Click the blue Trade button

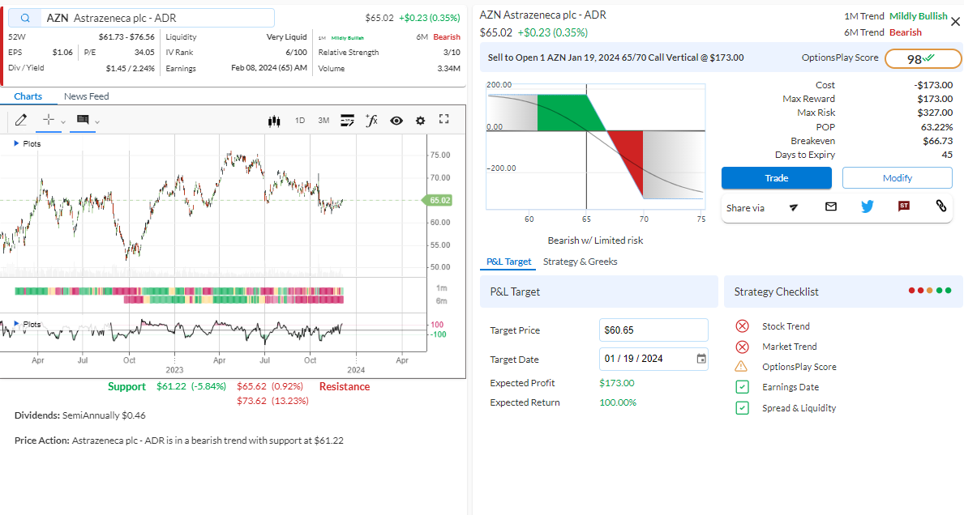(x=777, y=178)
